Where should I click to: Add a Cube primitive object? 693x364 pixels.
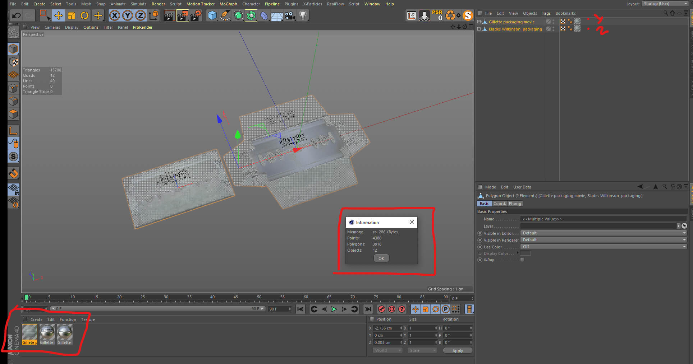click(x=212, y=15)
